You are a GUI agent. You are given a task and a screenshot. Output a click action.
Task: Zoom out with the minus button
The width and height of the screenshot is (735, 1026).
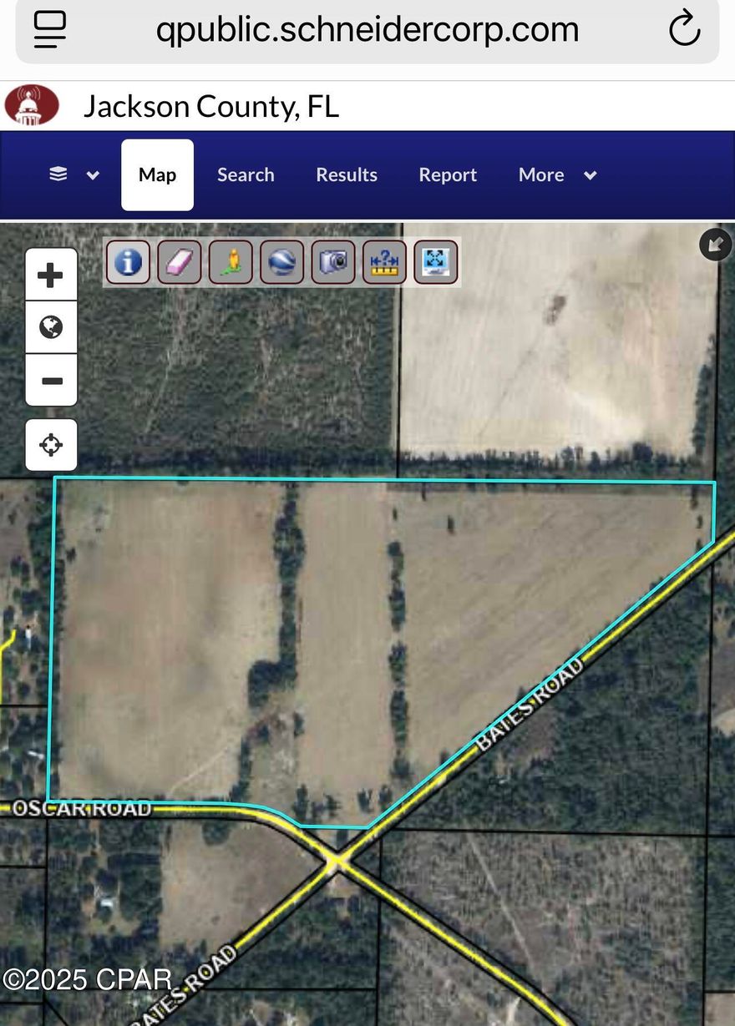click(x=51, y=380)
